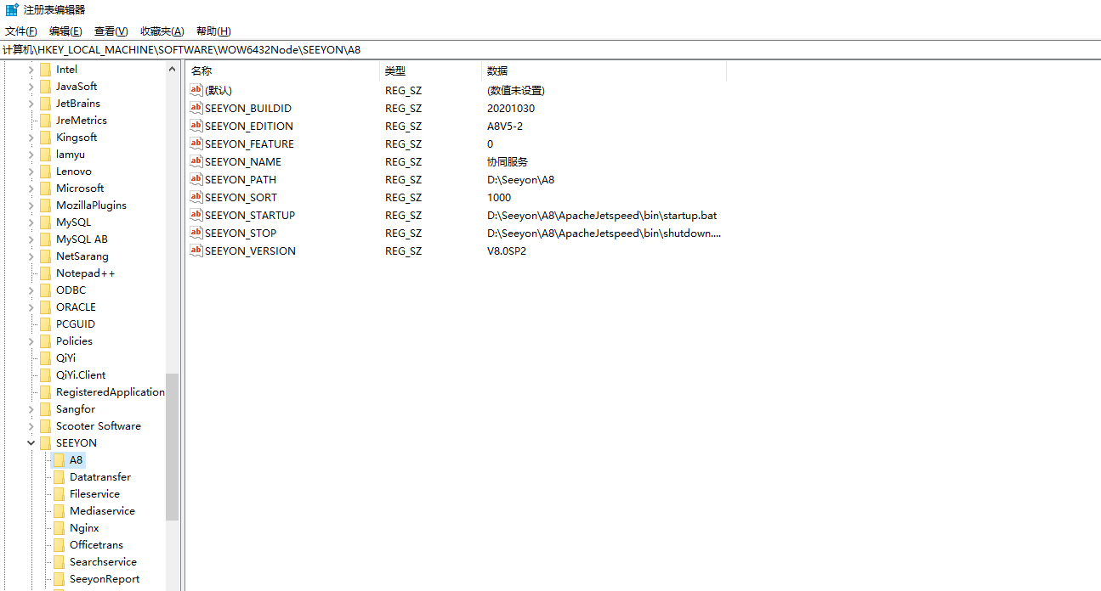Expand the MySQL tree node

[x=31, y=222]
